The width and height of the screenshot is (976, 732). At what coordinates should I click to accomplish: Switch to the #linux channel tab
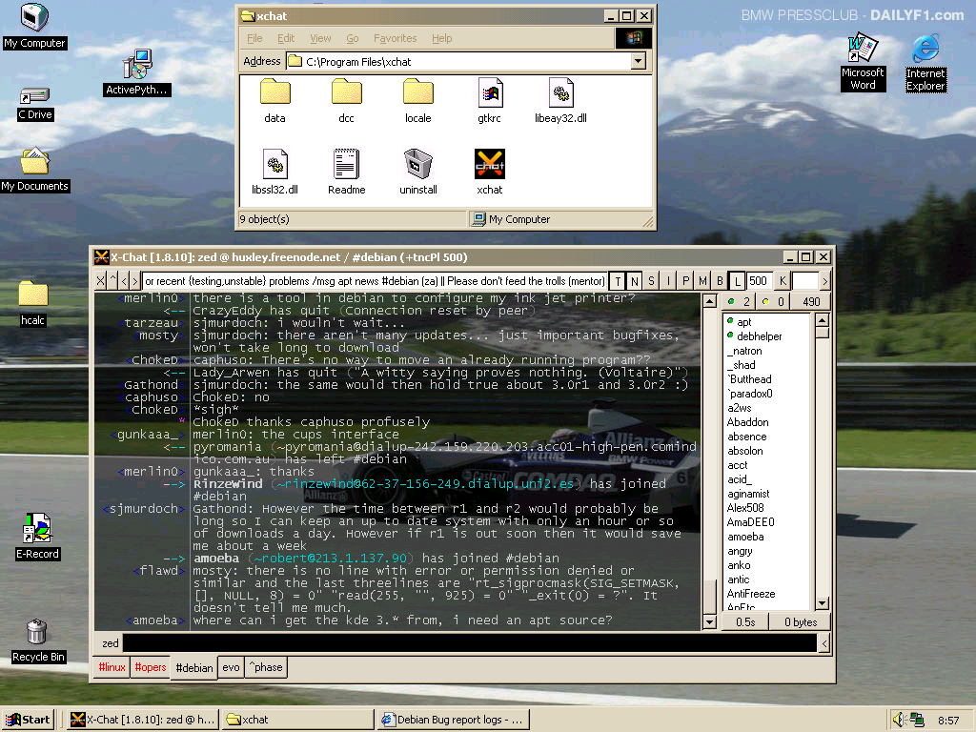pos(112,667)
